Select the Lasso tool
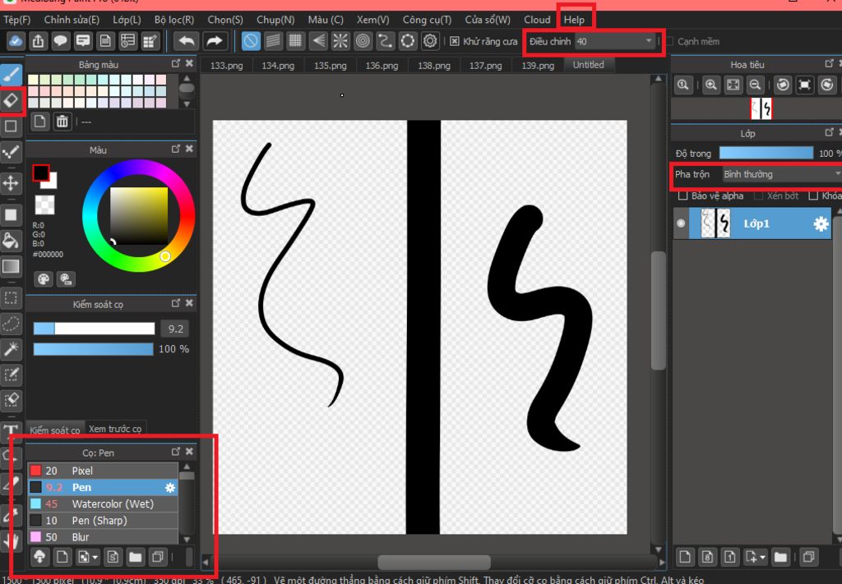The height and width of the screenshot is (584, 842). click(x=11, y=324)
